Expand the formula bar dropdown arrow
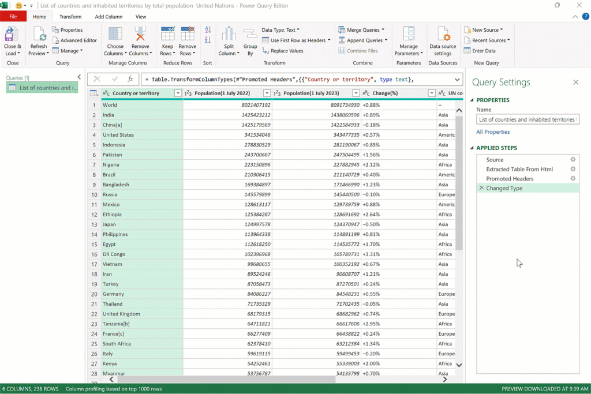 (457, 79)
